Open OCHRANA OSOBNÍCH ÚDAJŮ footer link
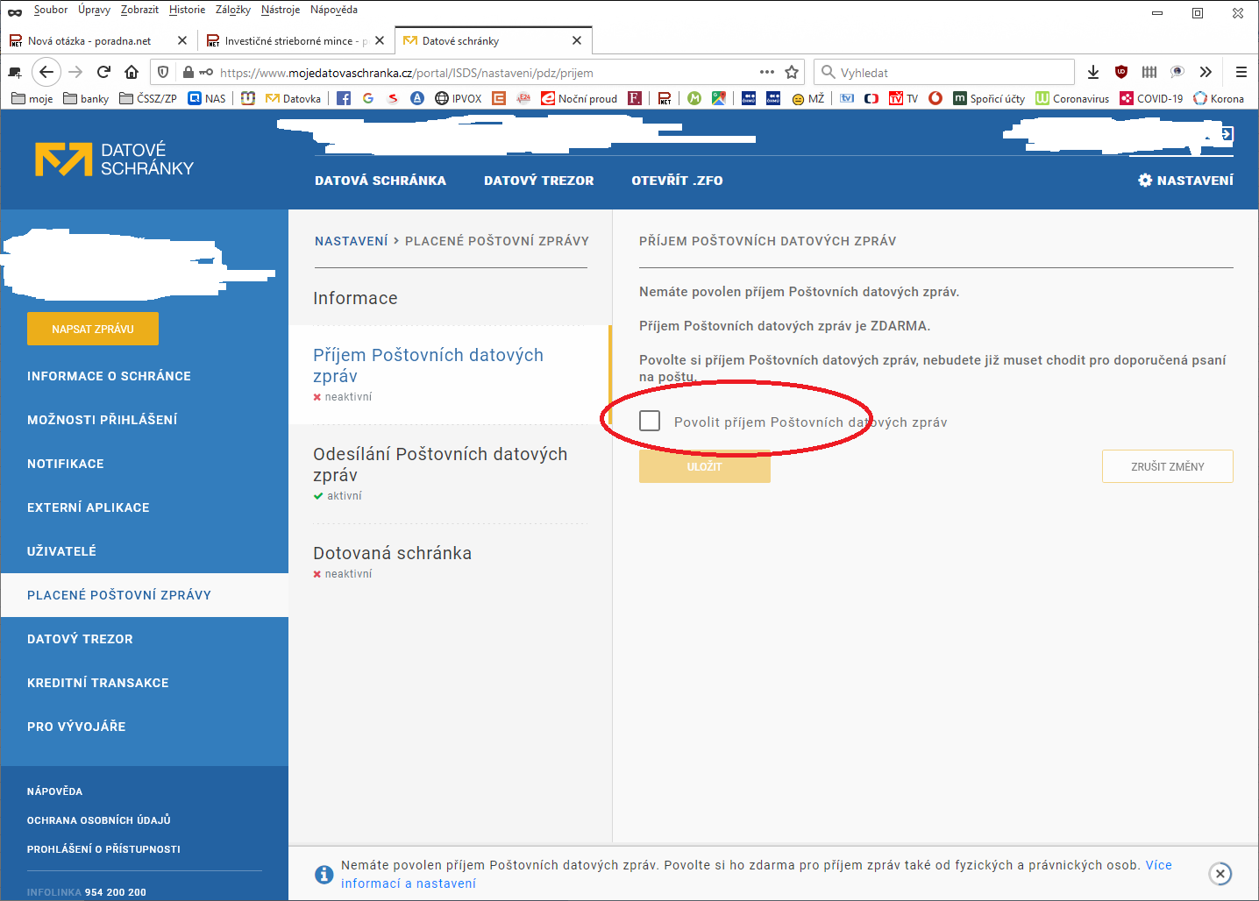1259x901 pixels. [x=99, y=820]
